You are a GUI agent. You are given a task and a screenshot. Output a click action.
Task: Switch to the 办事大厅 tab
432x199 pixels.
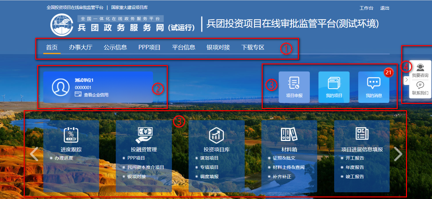coord(80,47)
